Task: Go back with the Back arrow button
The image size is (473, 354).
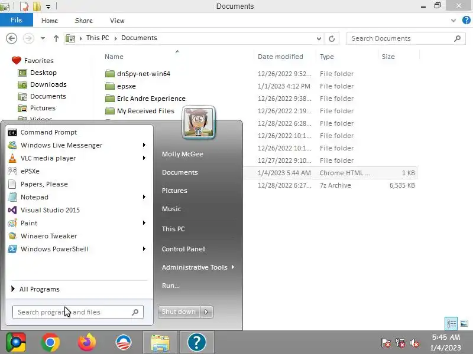Action: 11,38
